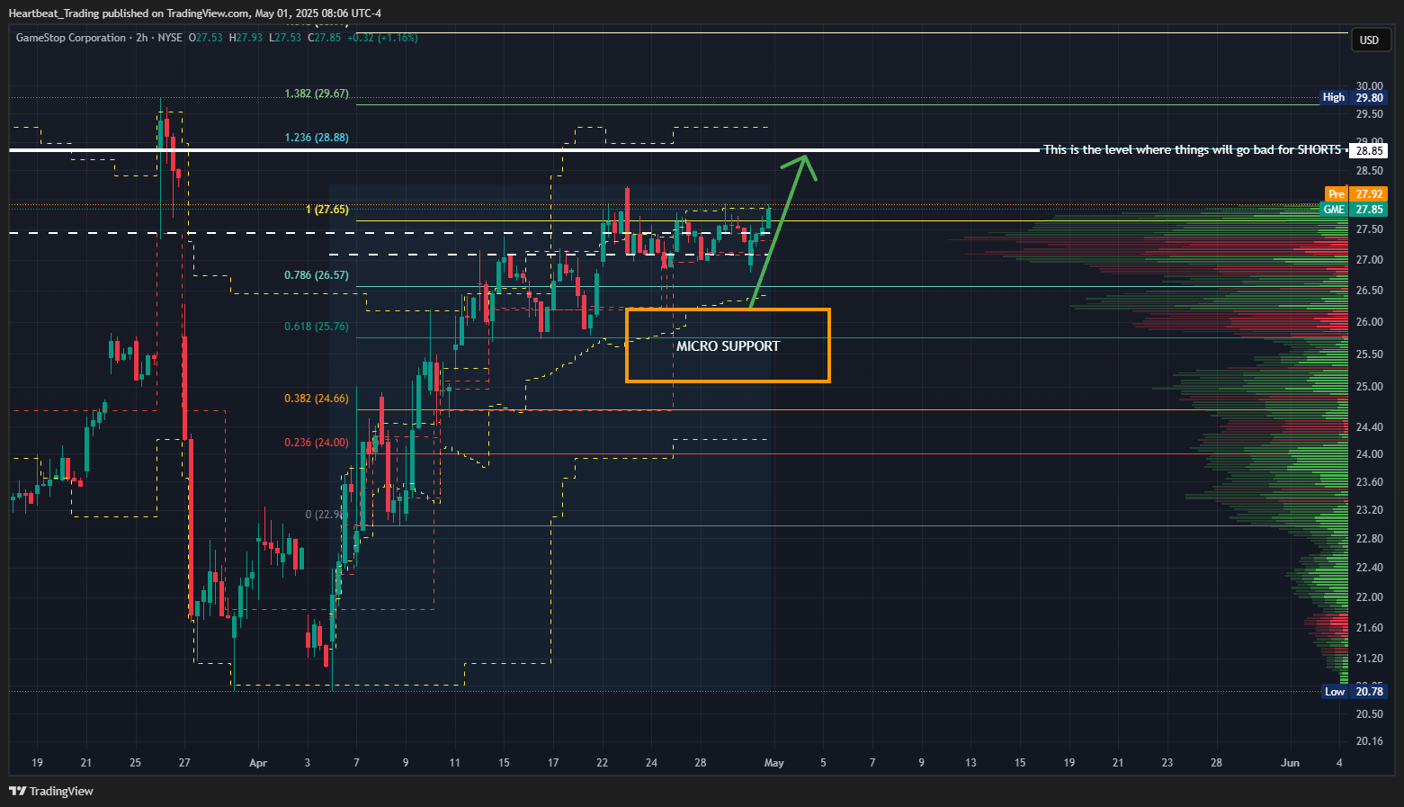Viewport: 1404px width, 807px height.
Task: Click the 17 date on time axis
Action: point(553,763)
